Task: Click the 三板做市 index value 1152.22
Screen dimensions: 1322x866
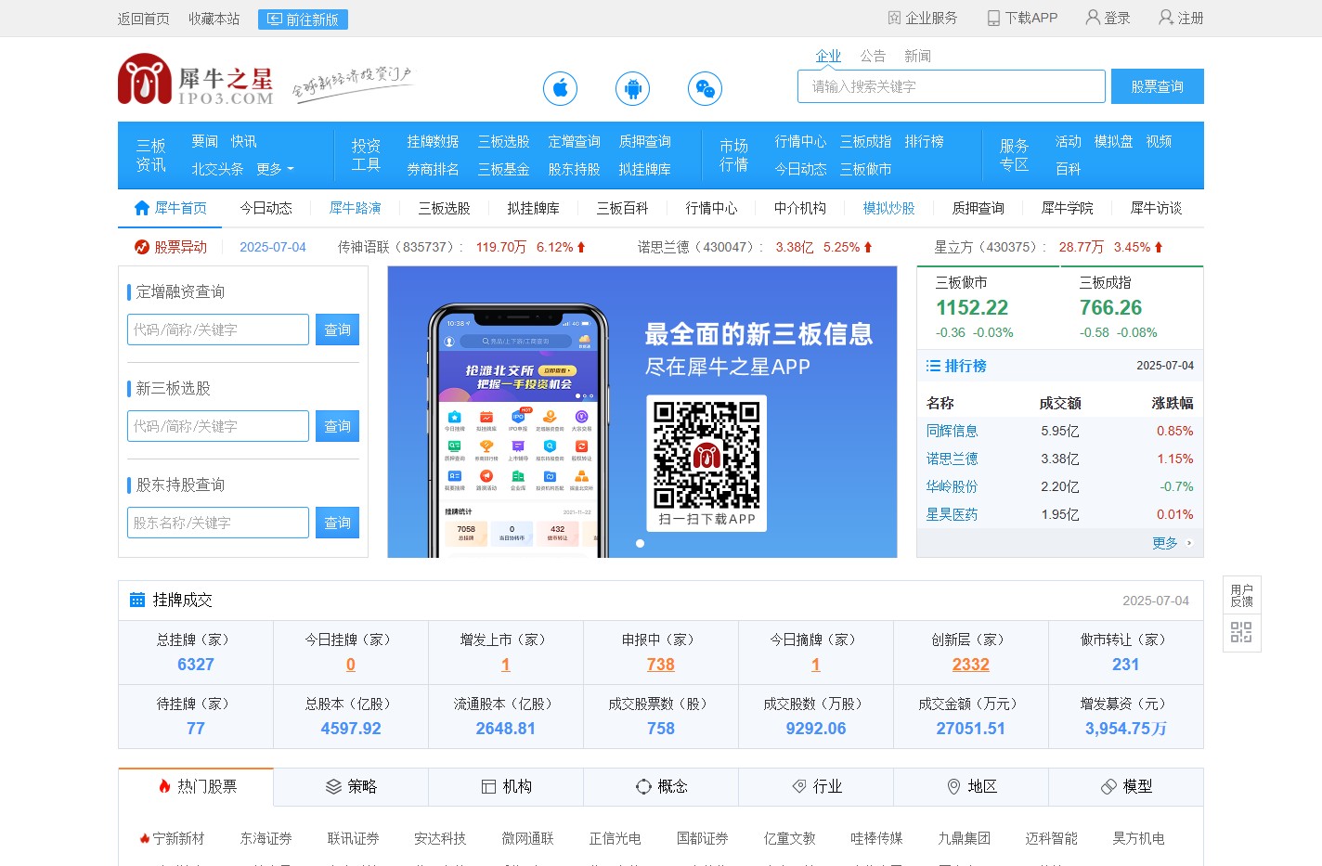Action: [972, 307]
